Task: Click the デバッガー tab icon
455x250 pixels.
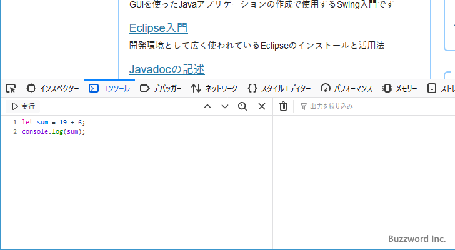Action: pyautogui.click(x=144, y=88)
